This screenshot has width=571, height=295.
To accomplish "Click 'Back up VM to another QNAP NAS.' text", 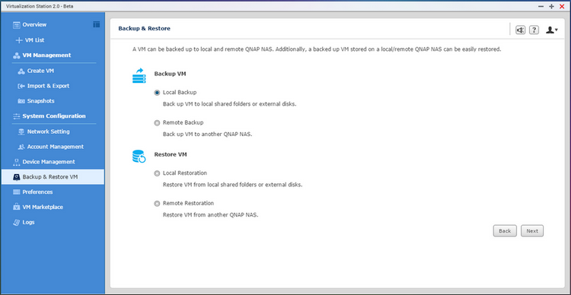I will coord(208,135).
